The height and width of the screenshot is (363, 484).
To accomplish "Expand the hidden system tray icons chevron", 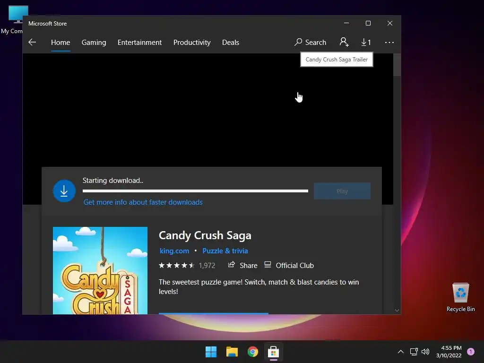I will coord(401,352).
